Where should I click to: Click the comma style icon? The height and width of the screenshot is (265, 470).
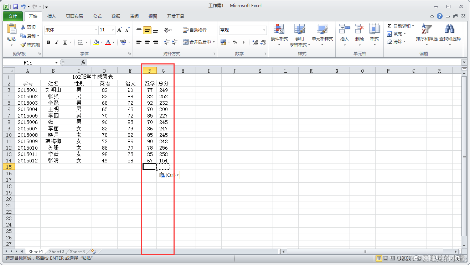point(244,42)
